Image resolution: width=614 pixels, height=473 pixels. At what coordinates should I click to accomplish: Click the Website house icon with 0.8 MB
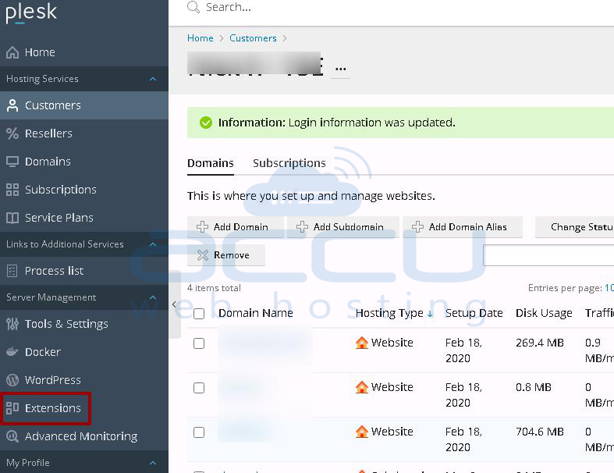tap(362, 387)
